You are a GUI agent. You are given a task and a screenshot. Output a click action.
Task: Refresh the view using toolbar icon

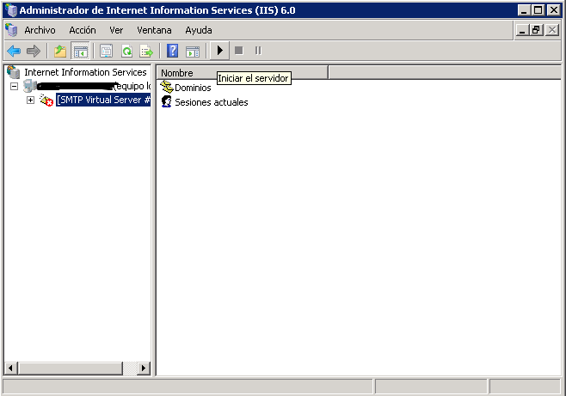click(x=126, y=51)
